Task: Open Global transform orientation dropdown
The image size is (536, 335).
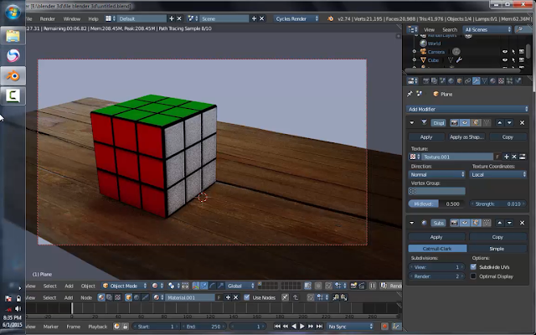Action: tap(240, 286)
